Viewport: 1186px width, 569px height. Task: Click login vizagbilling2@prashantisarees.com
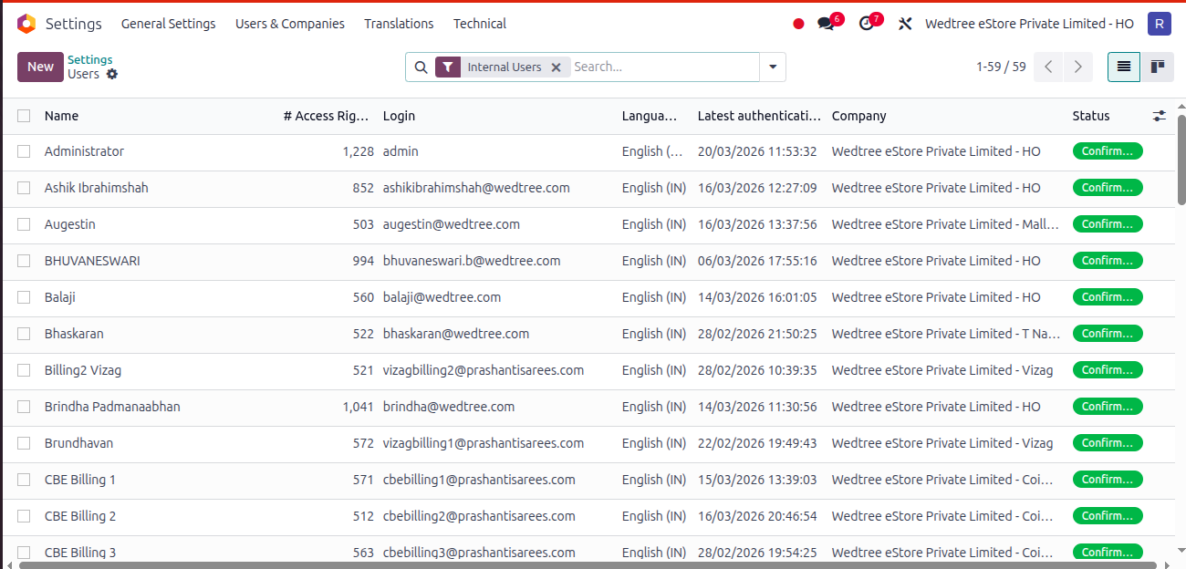[484, 370]
